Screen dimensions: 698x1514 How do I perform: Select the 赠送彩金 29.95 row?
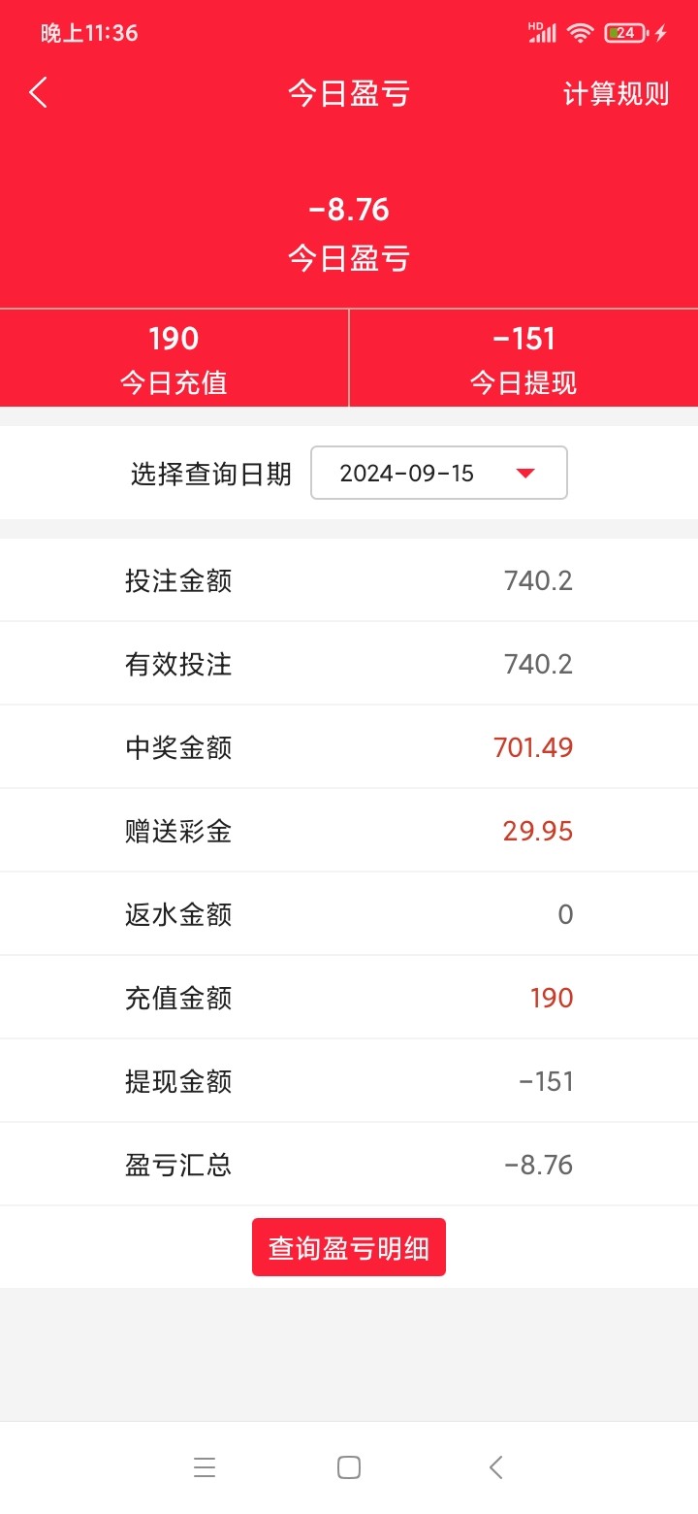click(x=349, y=831)
